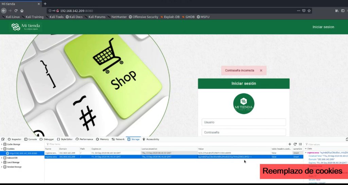This screenshot has height=185, width=348.
Task: Collapse the Data section in sidebar
Action: (x=306, y=149)
